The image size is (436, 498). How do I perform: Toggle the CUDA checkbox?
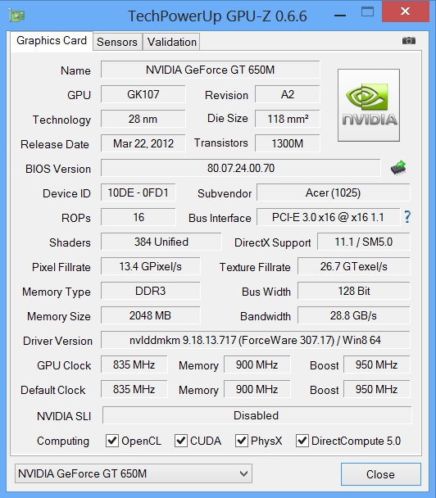pos(181,441)
